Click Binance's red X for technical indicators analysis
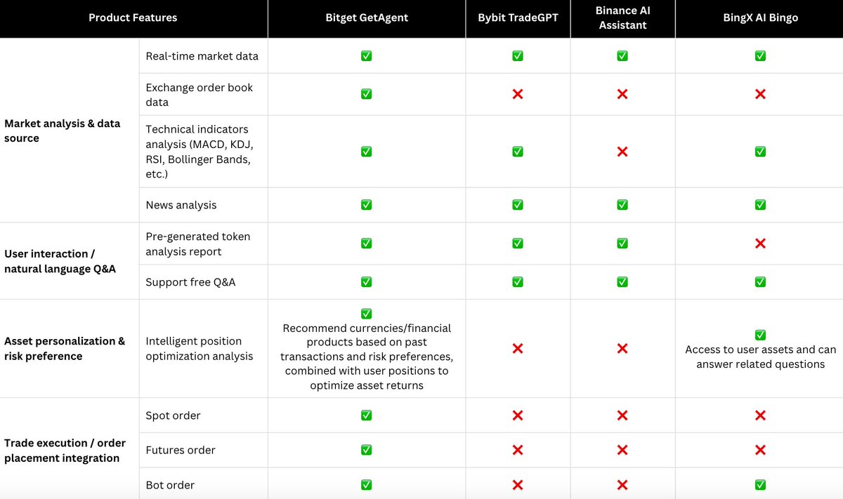Screen dimensions: 843x499 pos(622,152)
